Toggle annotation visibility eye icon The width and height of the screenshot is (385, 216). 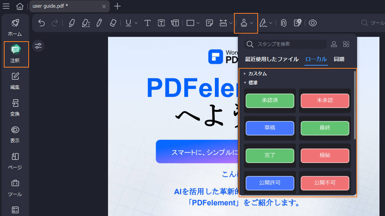pyautogui.click(x=313, y=23)
